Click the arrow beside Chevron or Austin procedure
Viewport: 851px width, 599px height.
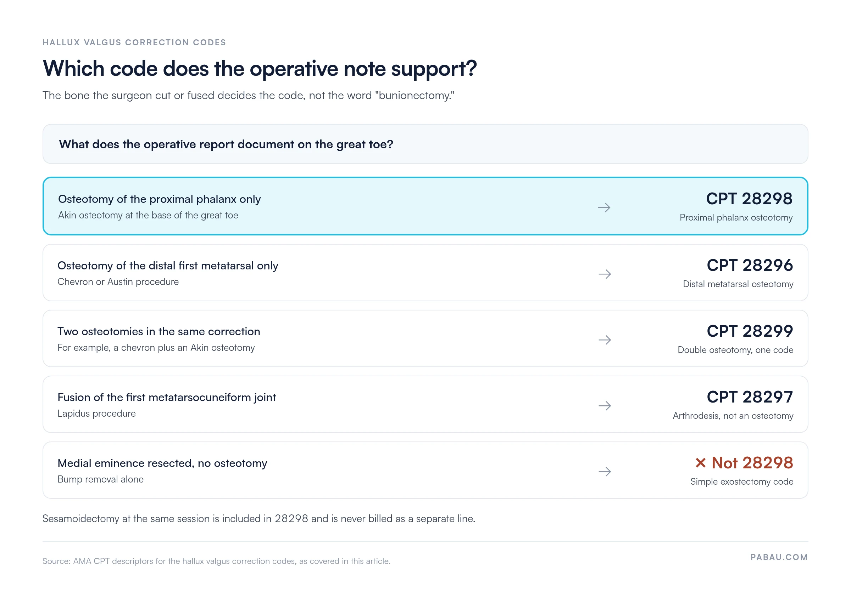[x=605, y=274]
